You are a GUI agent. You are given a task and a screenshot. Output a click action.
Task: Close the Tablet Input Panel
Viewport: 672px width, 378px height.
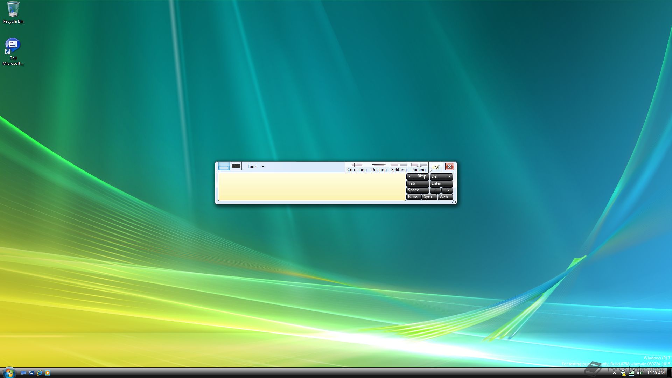(449, 167)
